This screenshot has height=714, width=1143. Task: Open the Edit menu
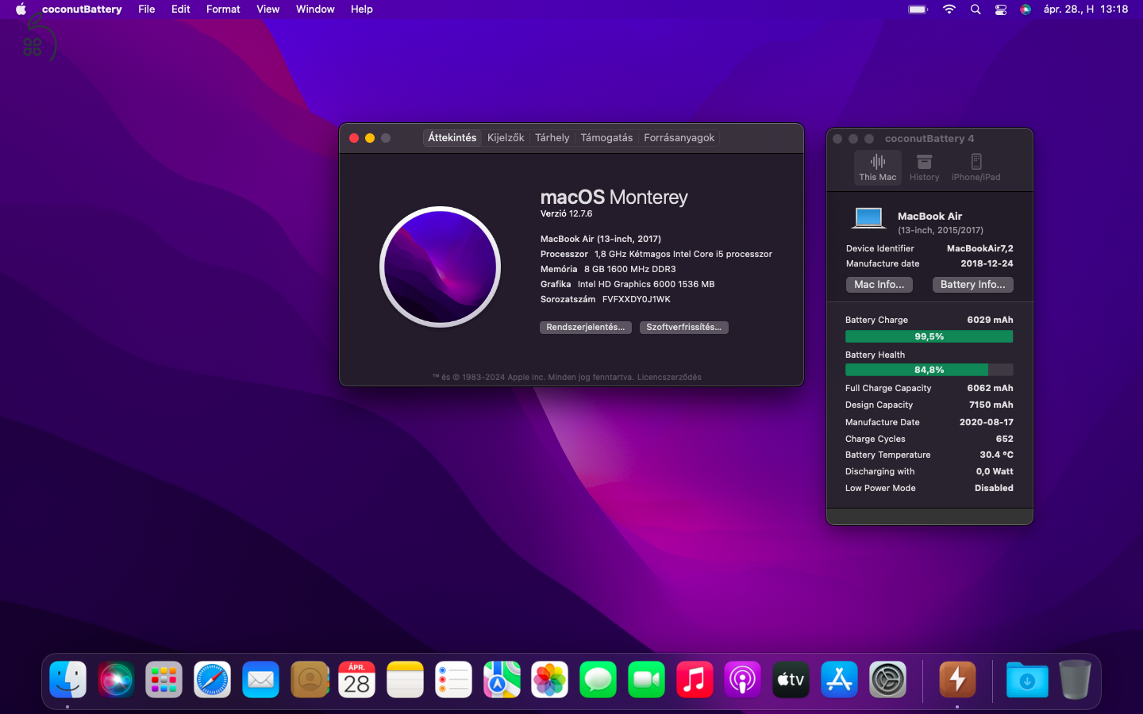181,10
